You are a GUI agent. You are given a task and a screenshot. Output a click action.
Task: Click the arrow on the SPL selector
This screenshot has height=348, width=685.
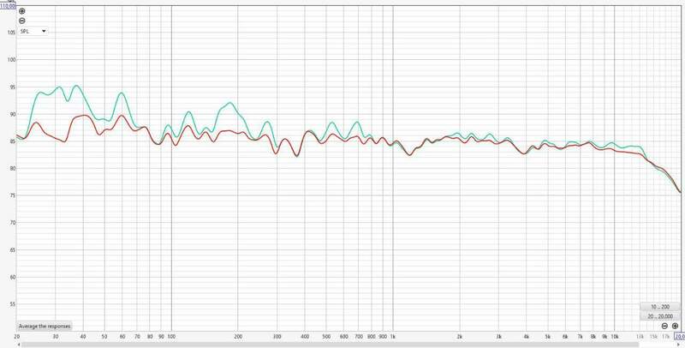coord(43,31)
